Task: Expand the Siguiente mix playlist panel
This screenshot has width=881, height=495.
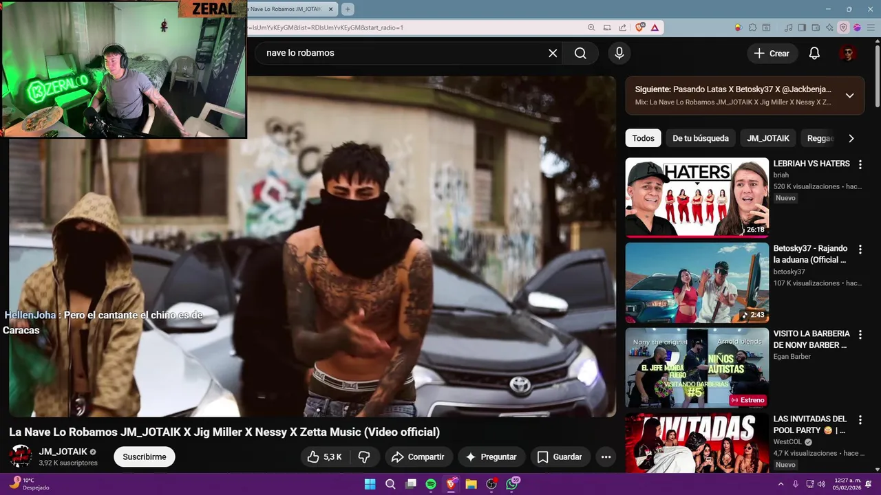Action: point(849,96)
